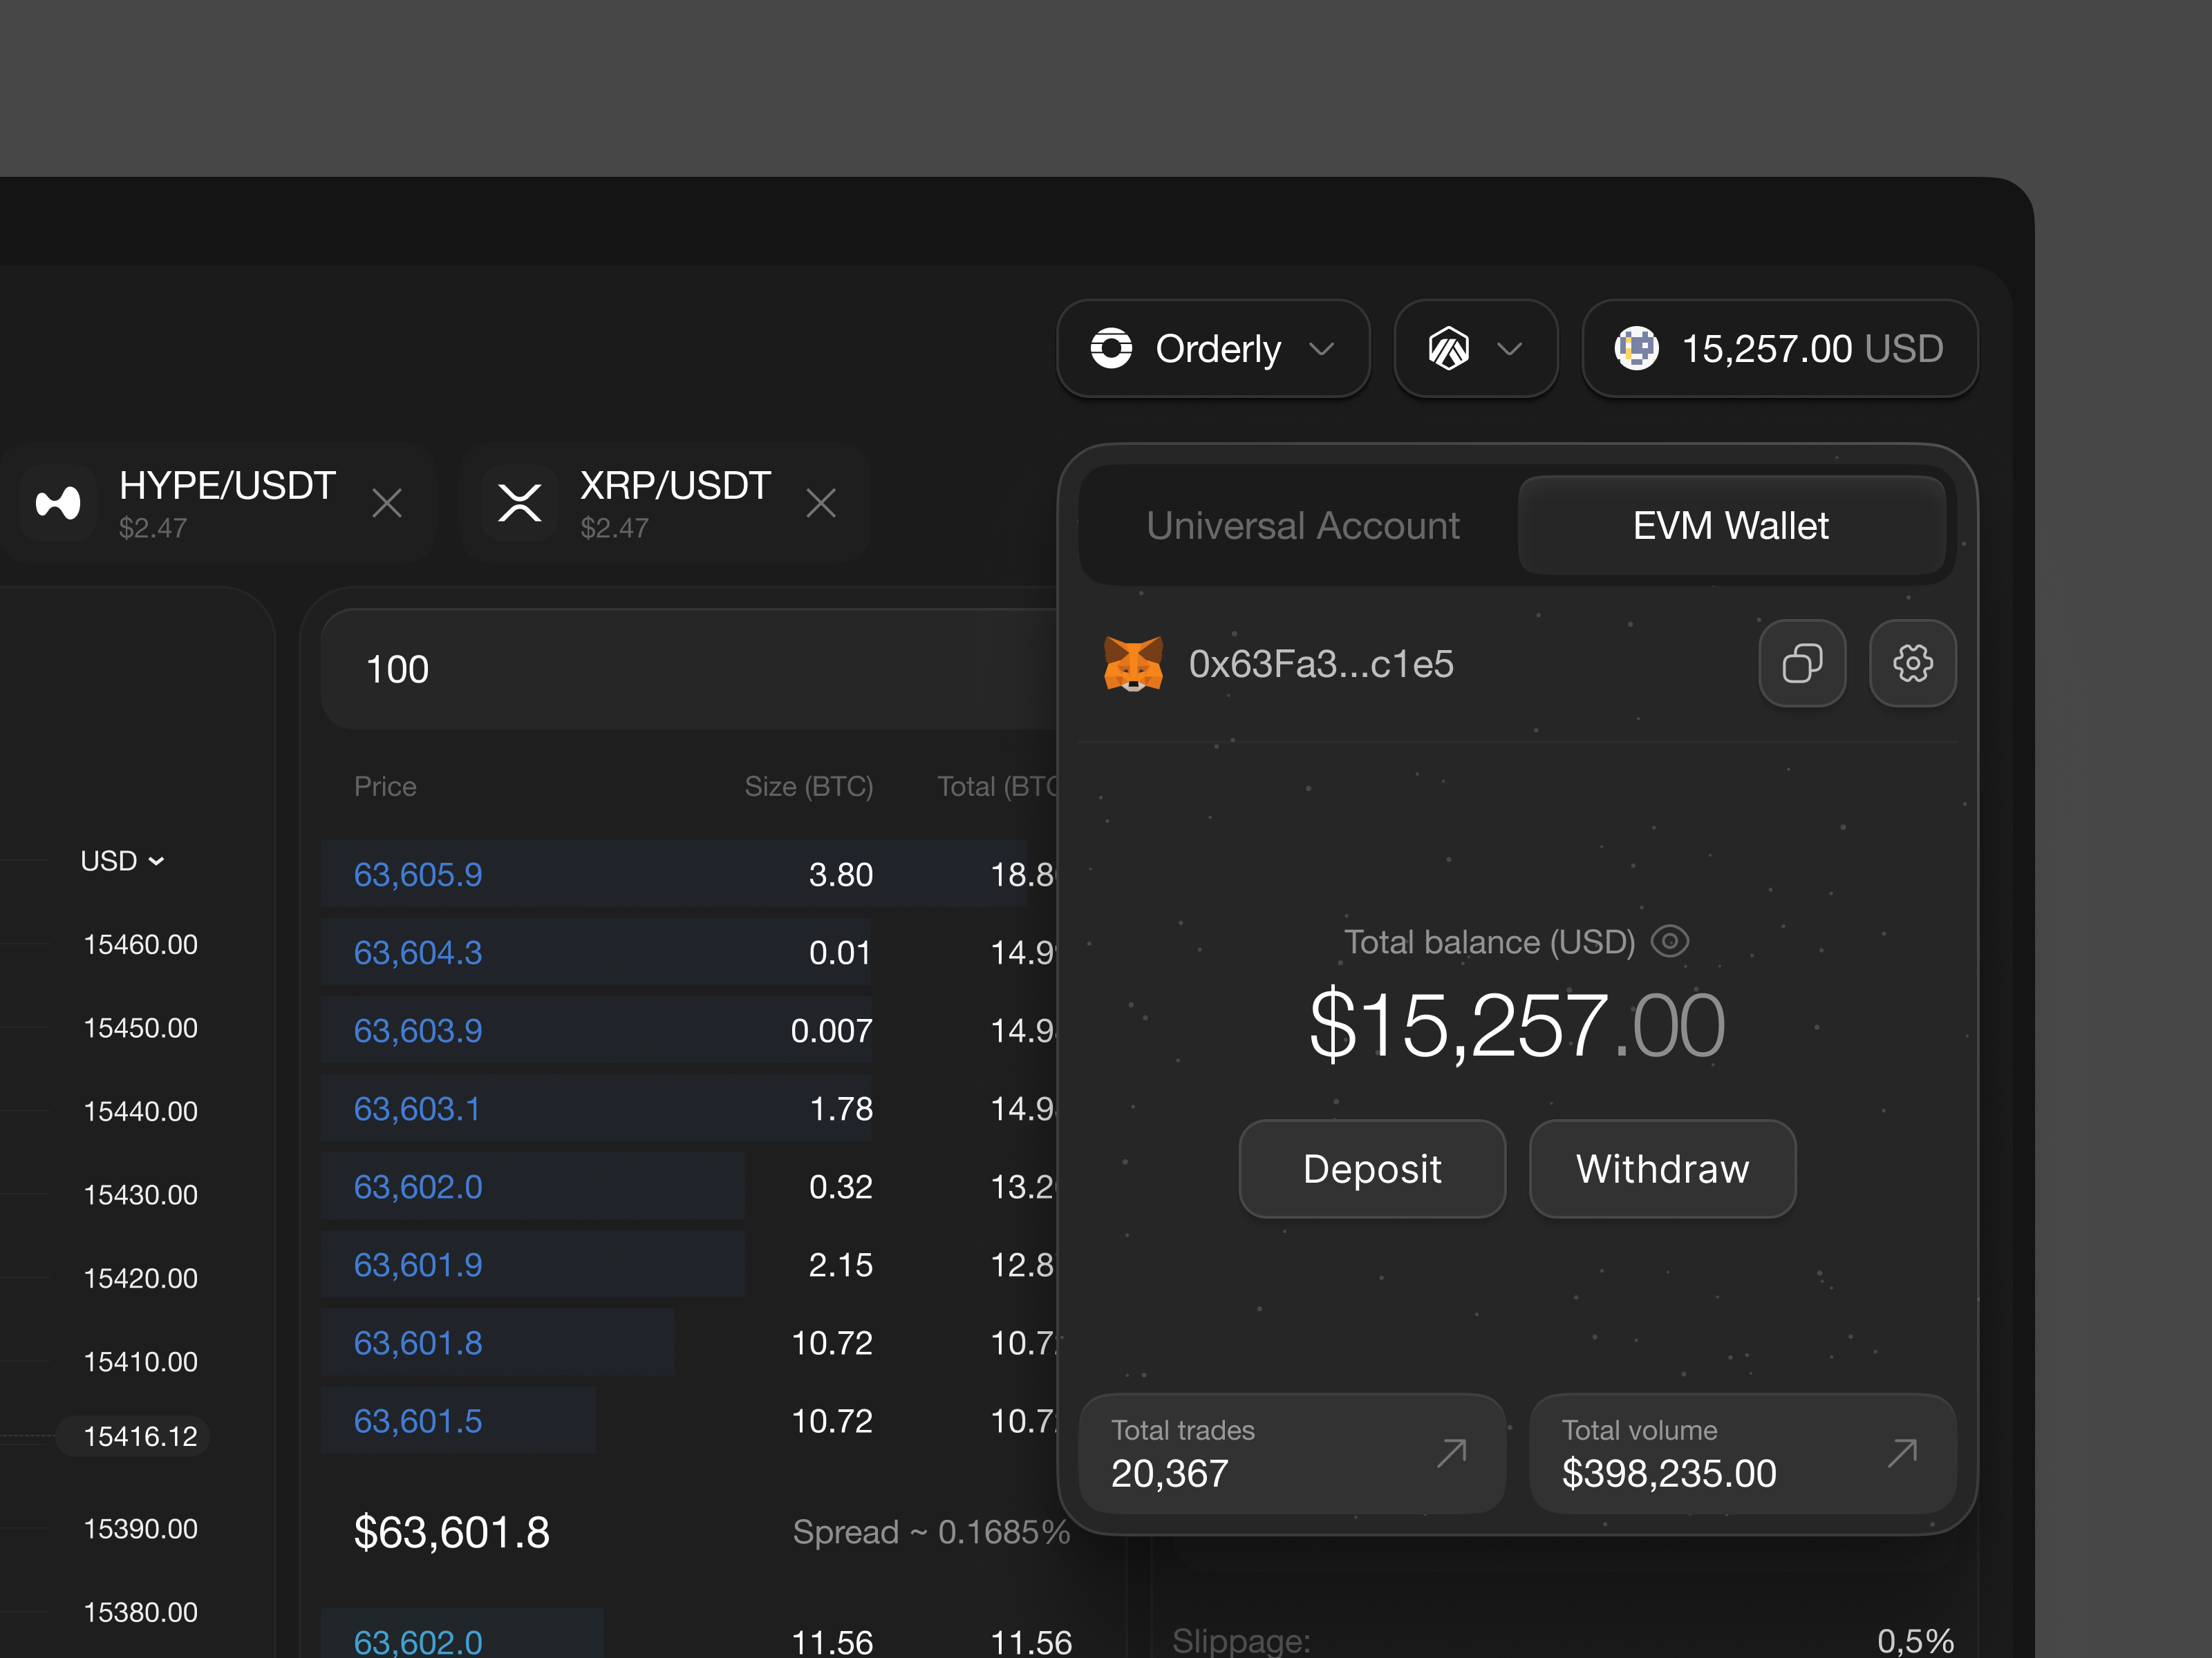Close the XRP/USDT pair tab

821,503
